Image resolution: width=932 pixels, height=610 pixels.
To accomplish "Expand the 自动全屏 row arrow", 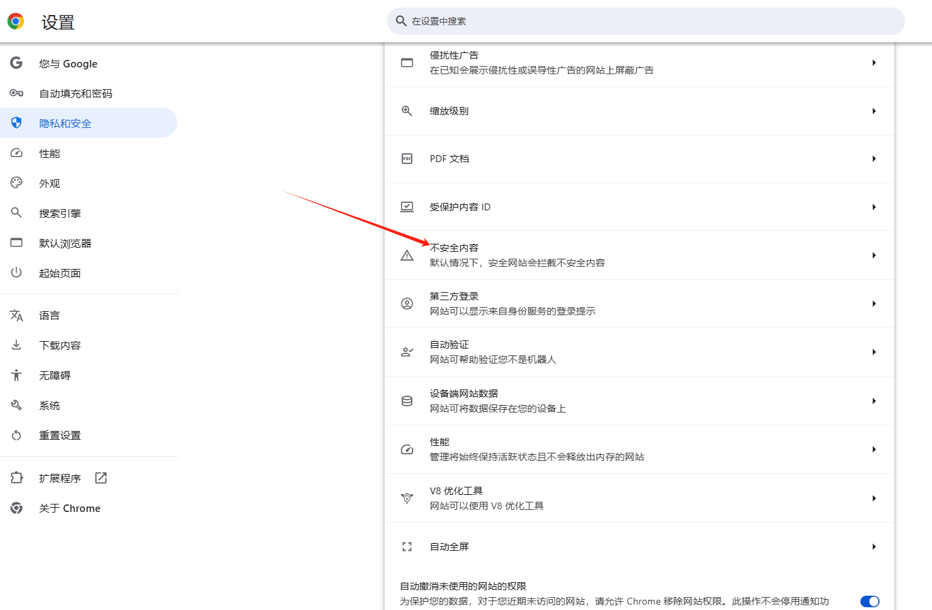I will click(x=874, y=547).
